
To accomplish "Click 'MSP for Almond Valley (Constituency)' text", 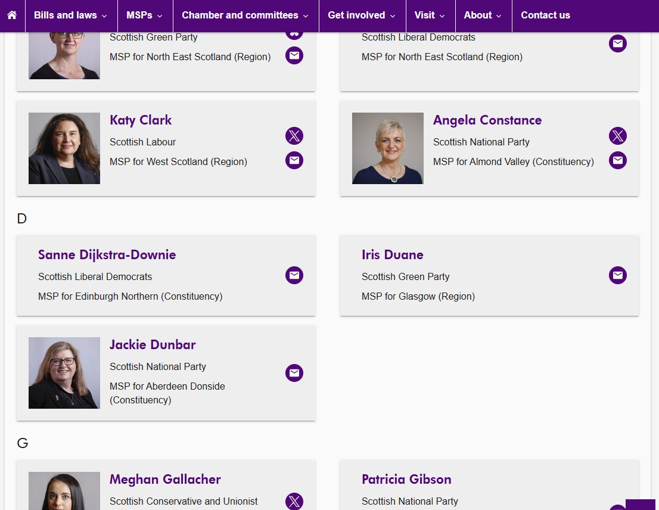I will [514, 161].
